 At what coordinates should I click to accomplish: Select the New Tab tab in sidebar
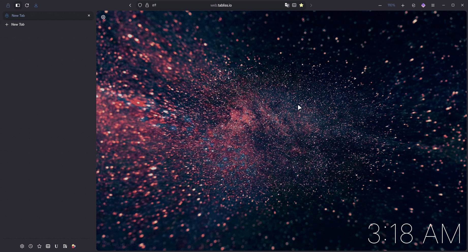(x=46, y=15)
